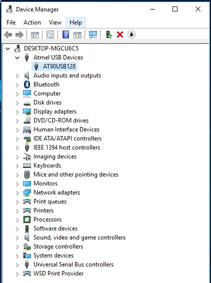The image size is (211, 283).
Task: Select Human Interface Devices text label
Action: [66, 129]
